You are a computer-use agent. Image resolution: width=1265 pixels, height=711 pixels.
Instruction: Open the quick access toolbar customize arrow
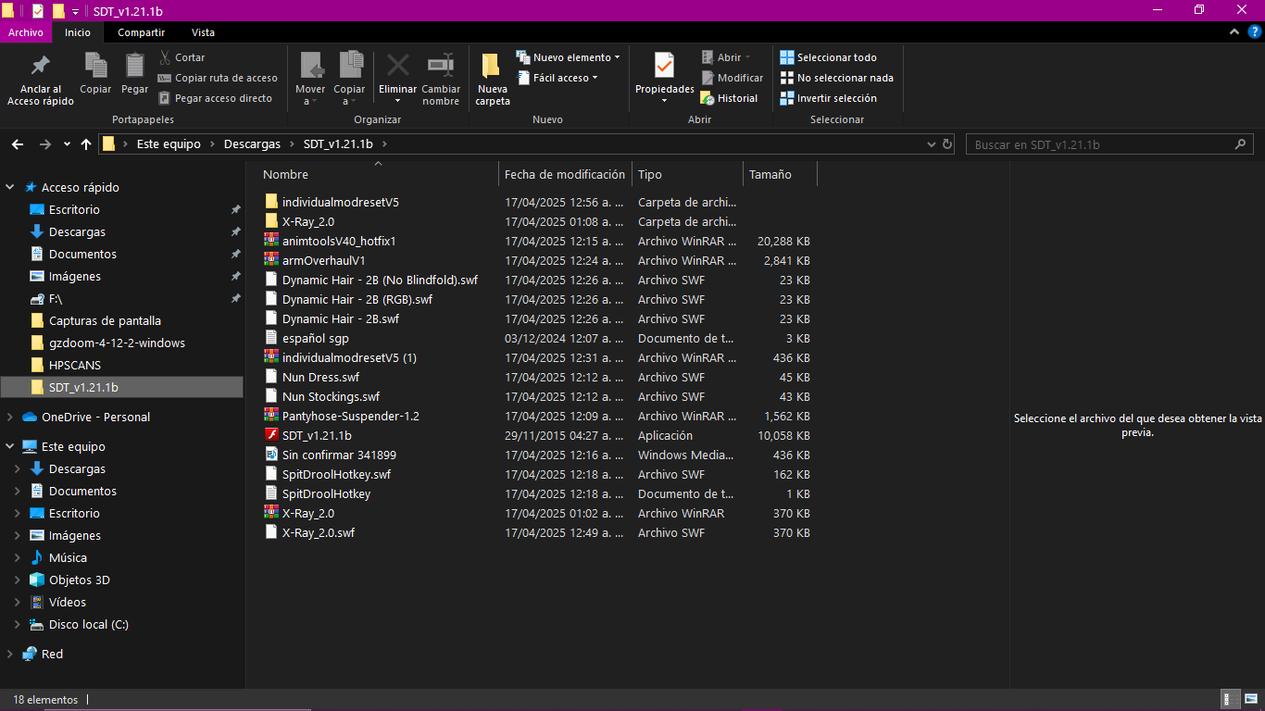[75, 11]
